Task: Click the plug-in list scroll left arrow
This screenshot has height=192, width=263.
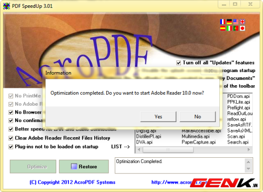Action: coord(139,150)
